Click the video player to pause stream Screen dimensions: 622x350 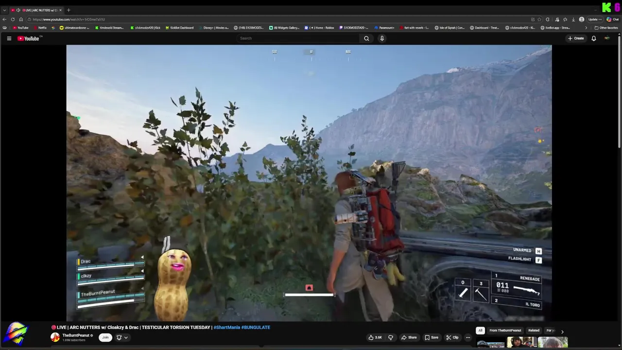point(309,183)
